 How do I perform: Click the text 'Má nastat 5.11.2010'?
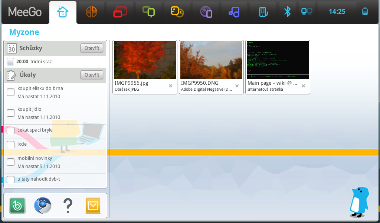coord(39,167)
